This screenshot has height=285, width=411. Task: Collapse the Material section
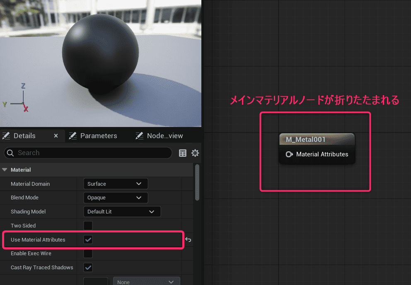click(x=5, y=170)
